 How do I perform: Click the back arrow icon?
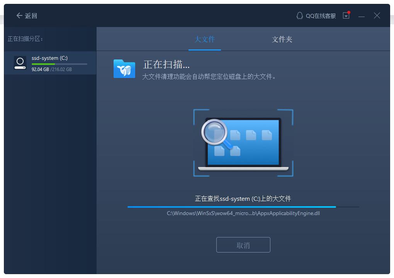tap(19, 16)
